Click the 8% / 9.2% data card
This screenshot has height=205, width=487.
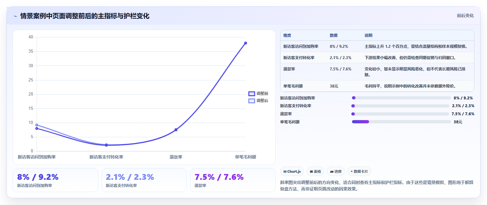55,180
